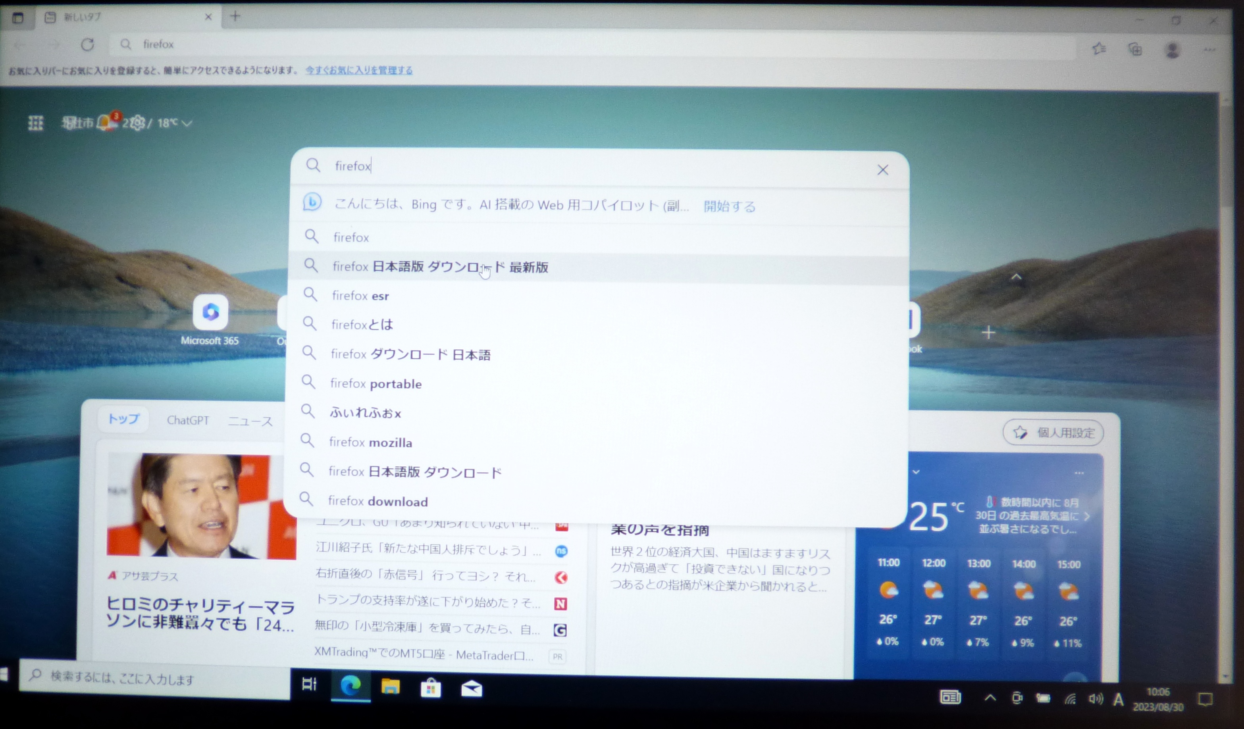Viewport: 1244px width, 729px height.
Task: Click 開始する Bing copilot link
Action: coord(729,206)
